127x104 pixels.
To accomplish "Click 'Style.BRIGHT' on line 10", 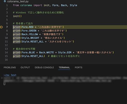I will pos(31,38).
